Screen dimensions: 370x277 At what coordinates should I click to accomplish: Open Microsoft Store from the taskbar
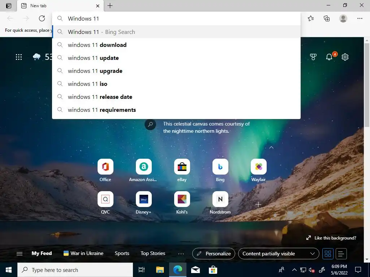pyautogui.click(x=213, y=270)
